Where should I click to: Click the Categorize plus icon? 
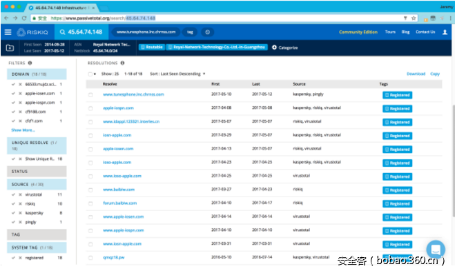pos(274,48)
